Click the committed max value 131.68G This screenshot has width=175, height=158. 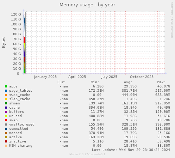[163, 129]
